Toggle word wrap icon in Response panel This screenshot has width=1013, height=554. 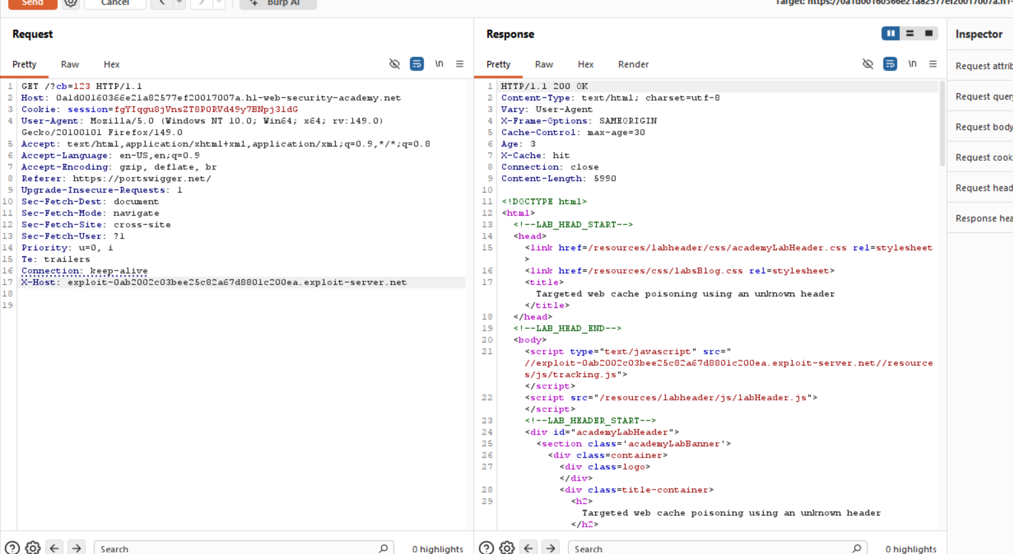[890, 64]
